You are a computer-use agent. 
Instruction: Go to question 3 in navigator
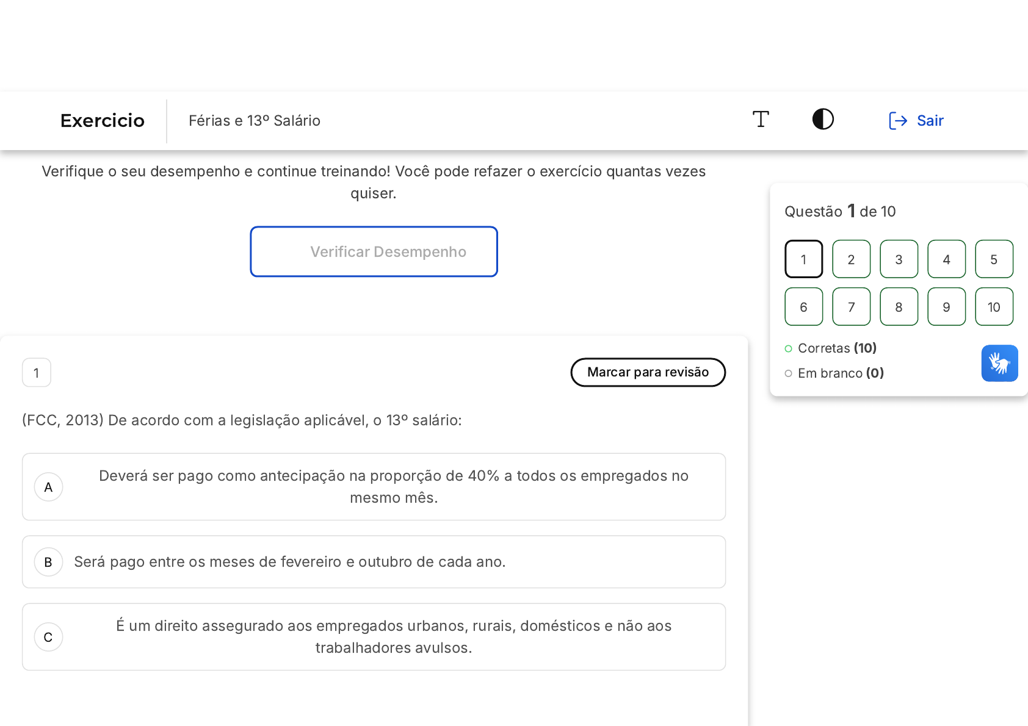pos(899,259)
